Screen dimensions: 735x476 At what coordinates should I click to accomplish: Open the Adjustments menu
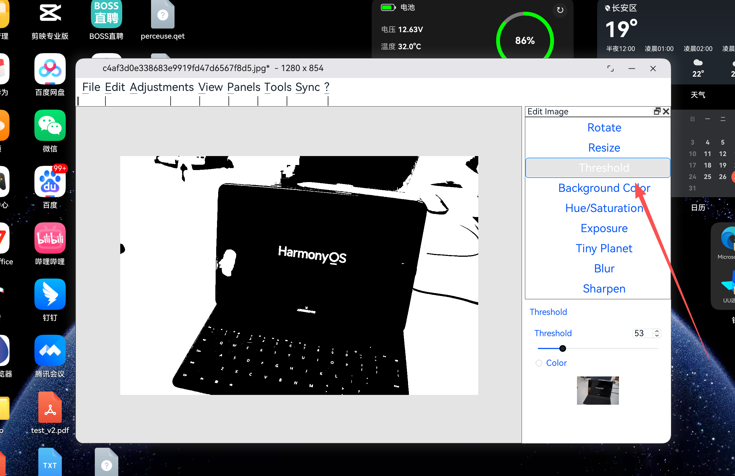[x=162, y=87]
